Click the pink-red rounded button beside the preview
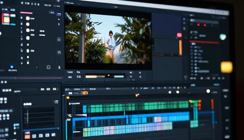The image size is (244, 140). 179,35
